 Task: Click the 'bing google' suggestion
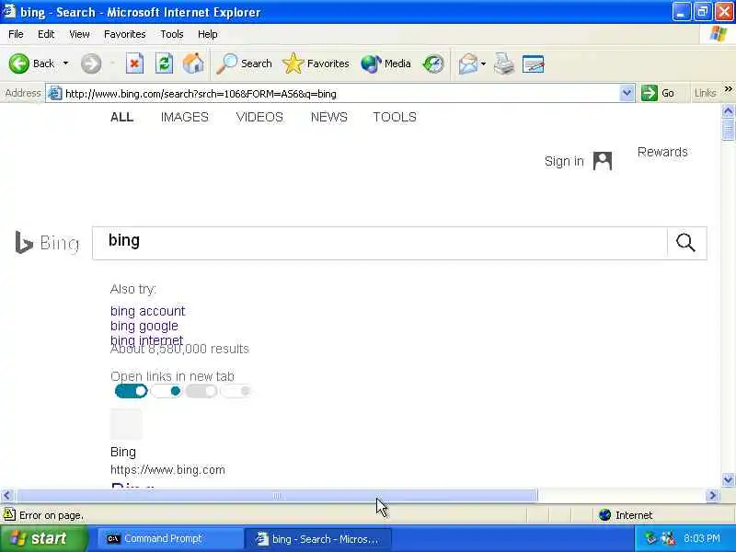point(144,326)
